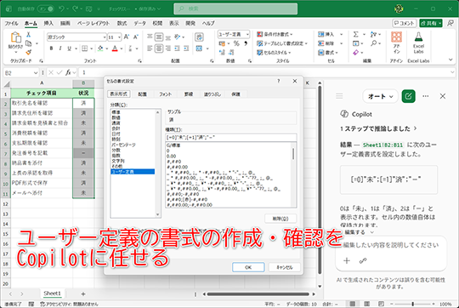Click the コメント button
Image resolution: width=459 pixels, height=308 pixels.
pos(405,23)
